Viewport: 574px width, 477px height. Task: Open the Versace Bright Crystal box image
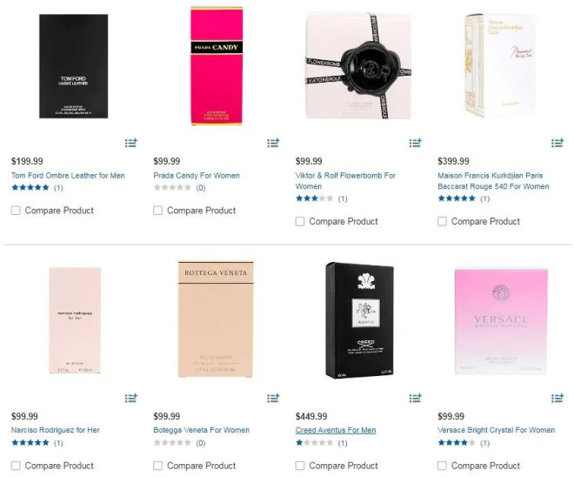[x=501, y=322]
